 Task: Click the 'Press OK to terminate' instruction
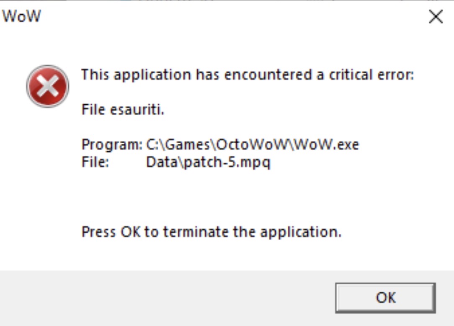click(x=212, y=232)
